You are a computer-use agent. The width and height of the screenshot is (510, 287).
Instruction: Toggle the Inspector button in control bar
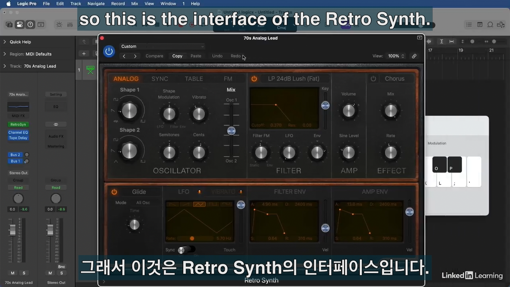(20, 25)
